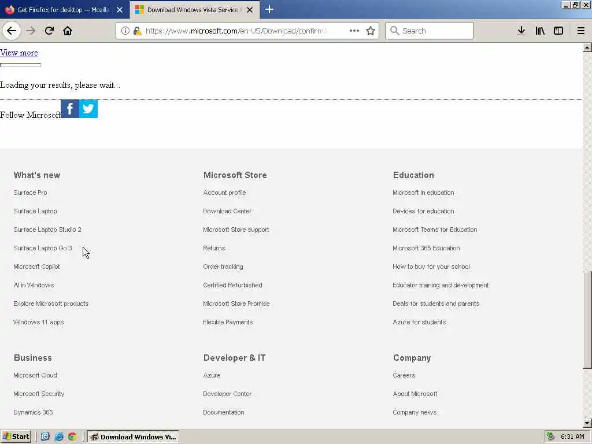Open Microsoft 365 Education link
The width and height of the screenshot is (592, 444).
[x=426, y=248]
